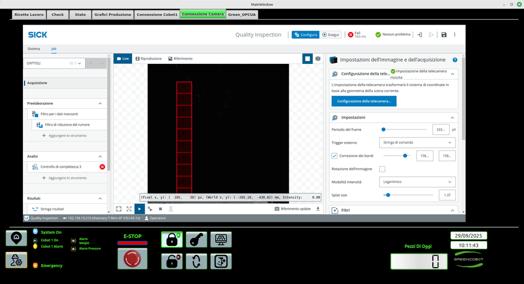Click the circular refresh arrows button
The height and width of the screenshot is (284, 524).
point(196,261)
